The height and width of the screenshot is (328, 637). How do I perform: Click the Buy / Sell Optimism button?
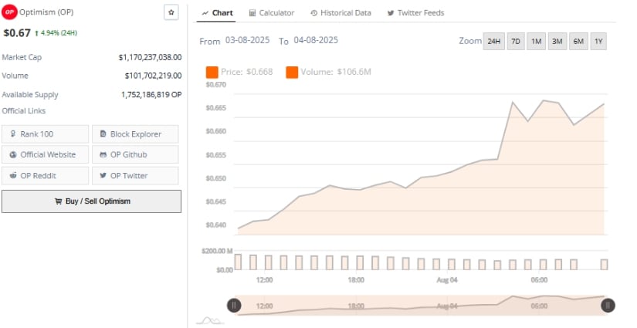click(x=91, y=201)
